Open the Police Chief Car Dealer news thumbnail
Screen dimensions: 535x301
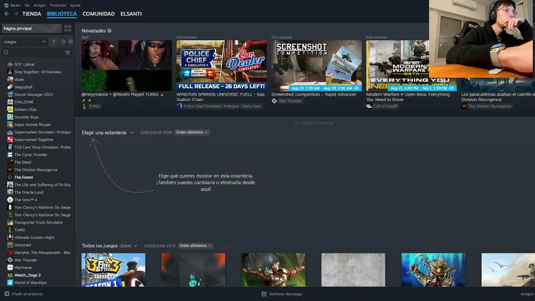coord(222,66)
